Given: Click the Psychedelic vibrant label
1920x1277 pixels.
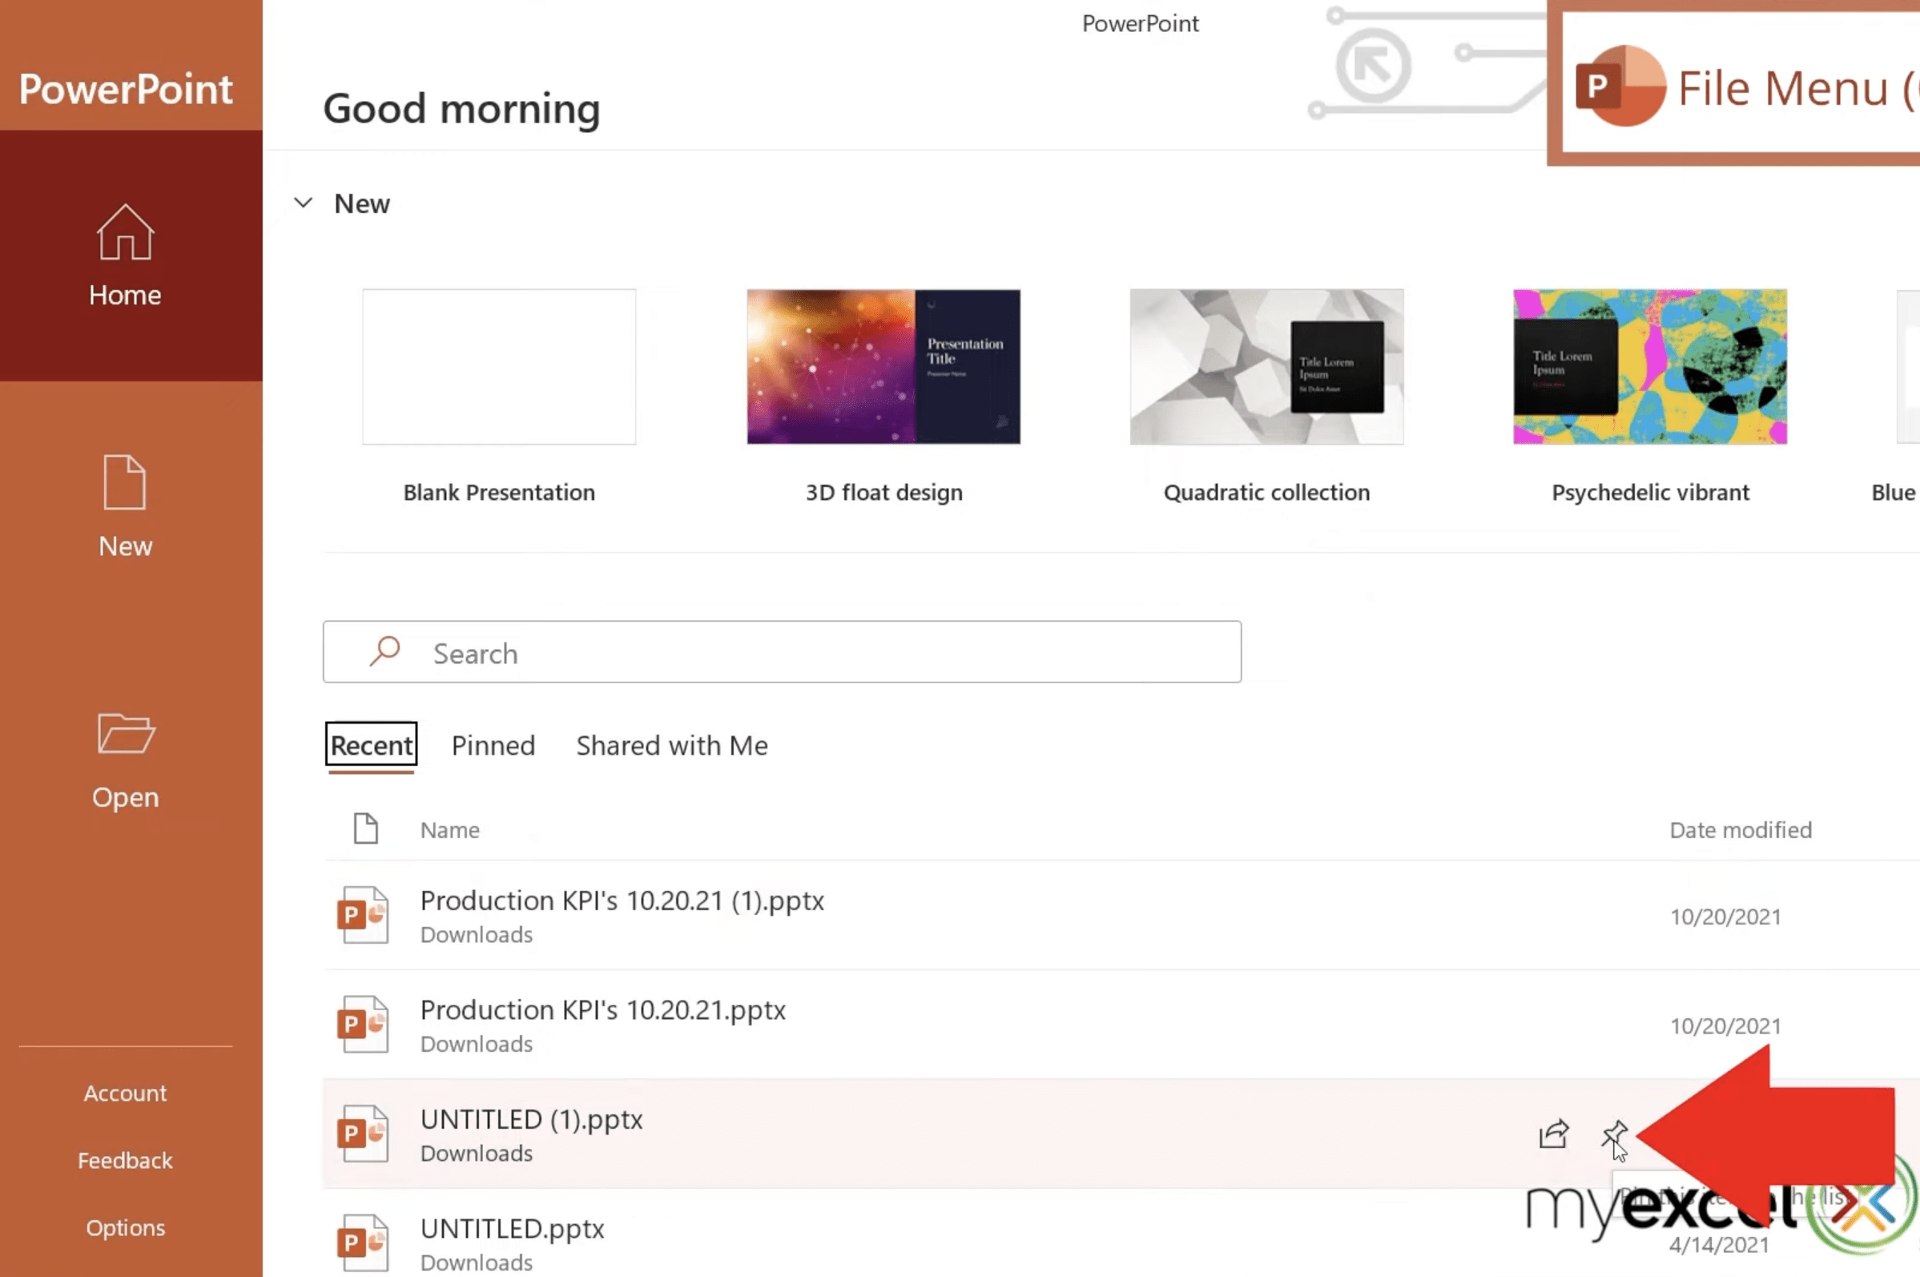Looking at the screenshot, I should (x=1651, y=493).
